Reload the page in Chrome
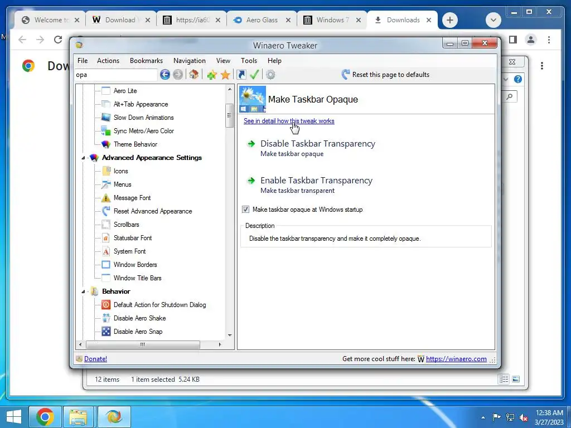The image size is (571, 428). 58,40
